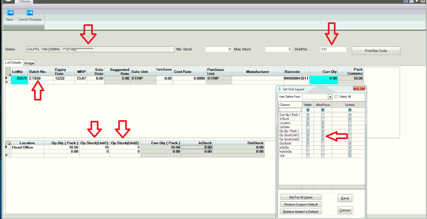
Task: Click Set For All Users button
Action: (x=301, y=197)
